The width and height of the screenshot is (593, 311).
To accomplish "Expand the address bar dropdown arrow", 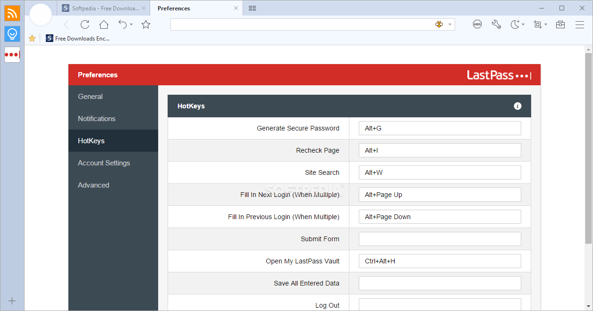I will tap(450, 25).
